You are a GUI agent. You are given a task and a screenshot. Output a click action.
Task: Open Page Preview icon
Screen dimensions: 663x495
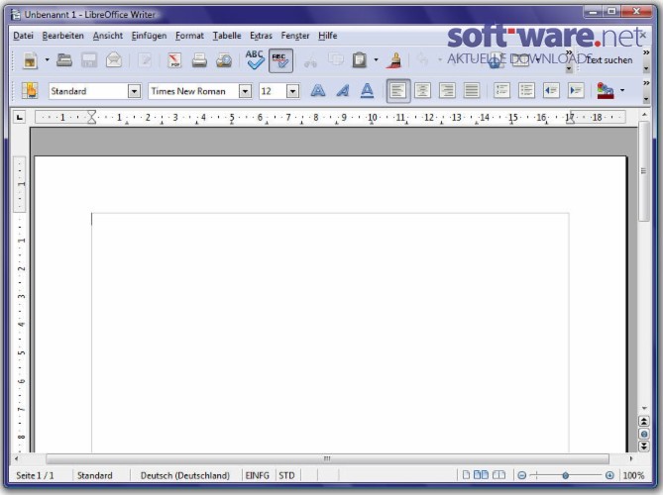(224, 60)
